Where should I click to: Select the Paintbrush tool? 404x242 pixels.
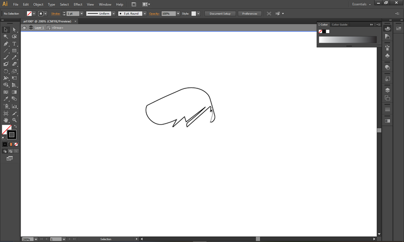(x=6, y=57)
